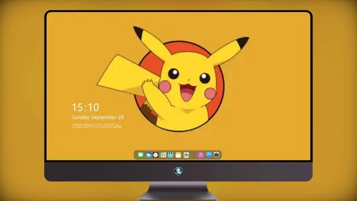Click the Sunday September 28 date text
The image size is (357, 201).
98,117
